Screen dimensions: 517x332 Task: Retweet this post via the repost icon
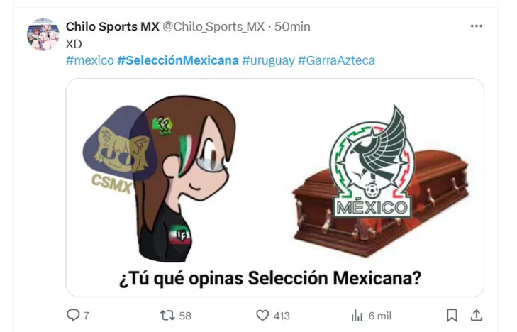pos(167,316)
